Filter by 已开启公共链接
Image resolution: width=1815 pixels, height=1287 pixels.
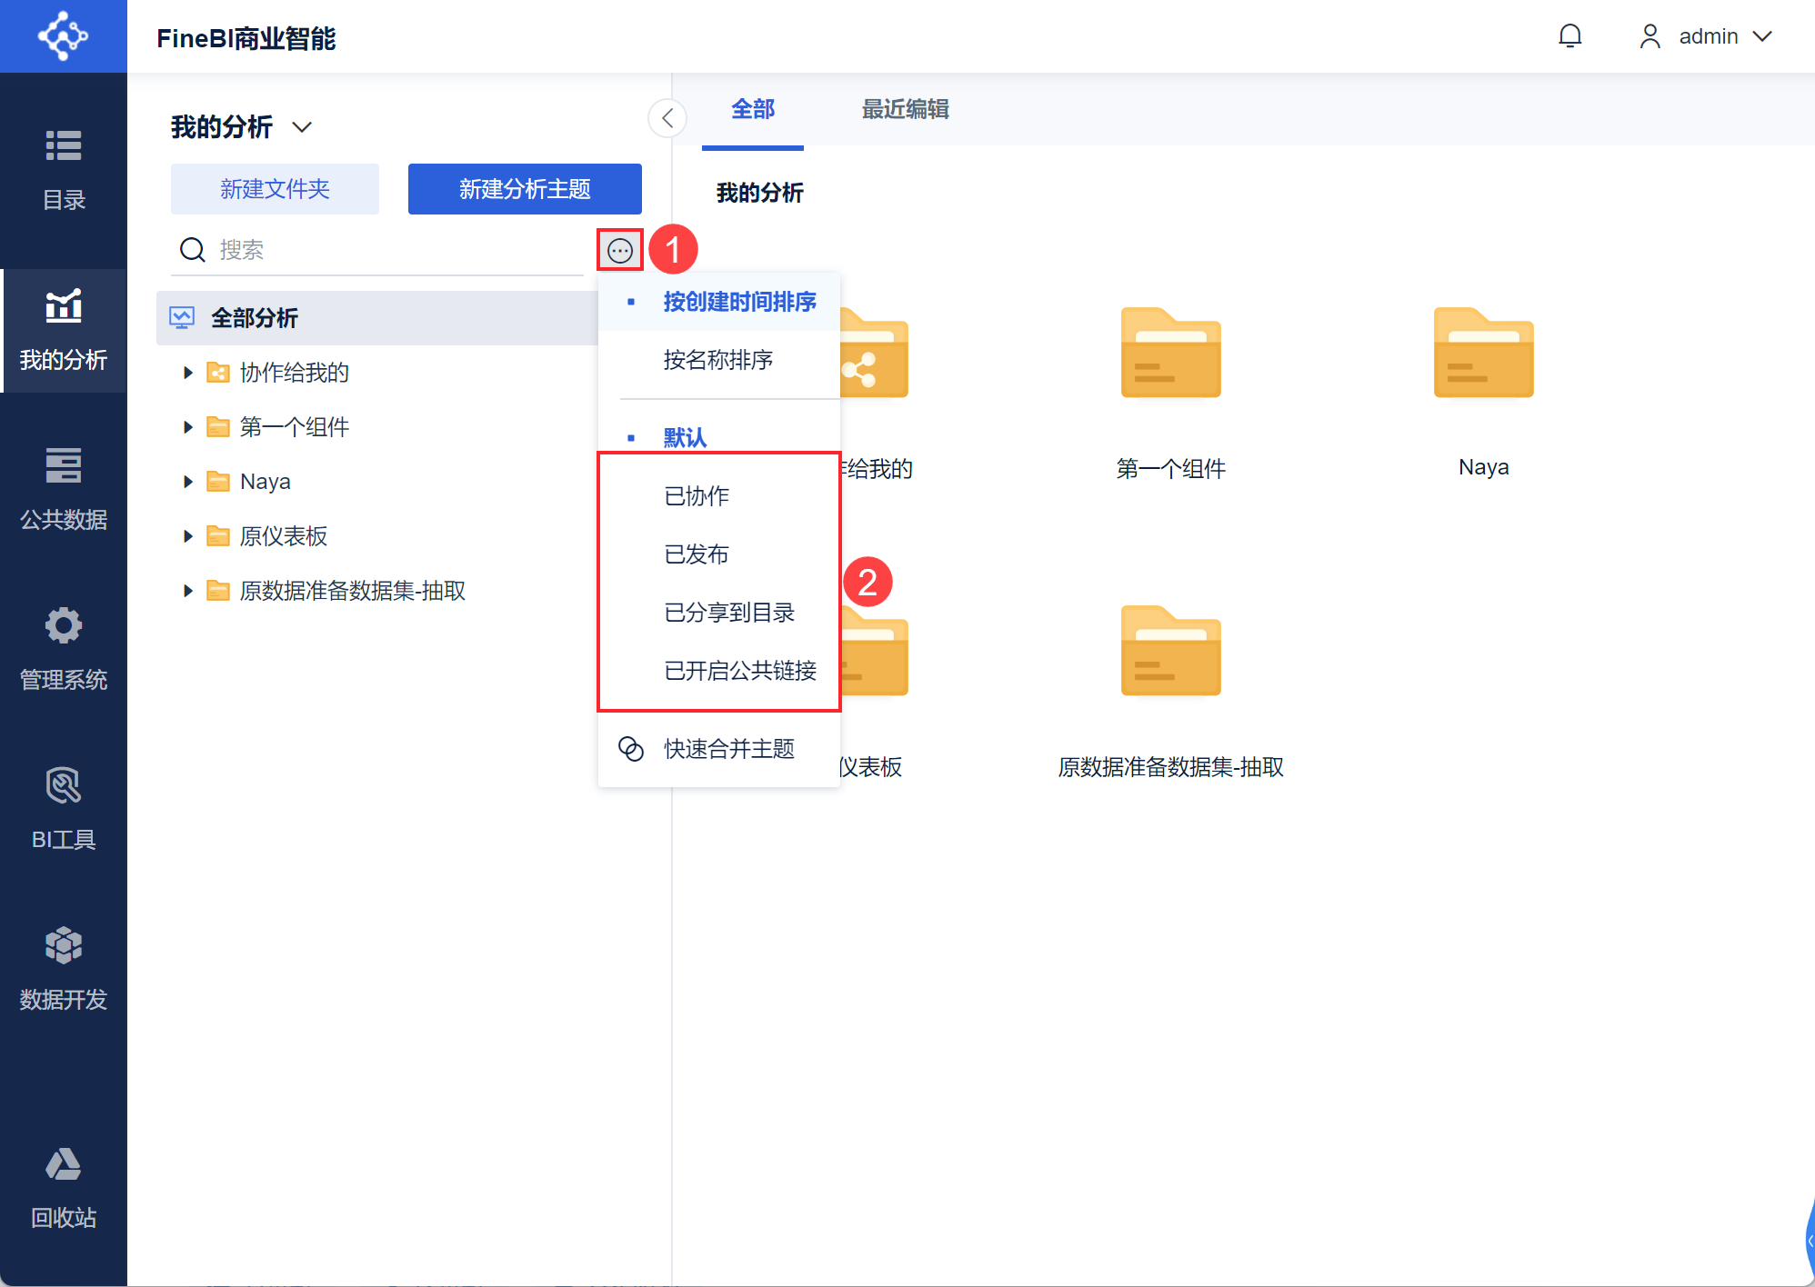(x=719, y=671)
